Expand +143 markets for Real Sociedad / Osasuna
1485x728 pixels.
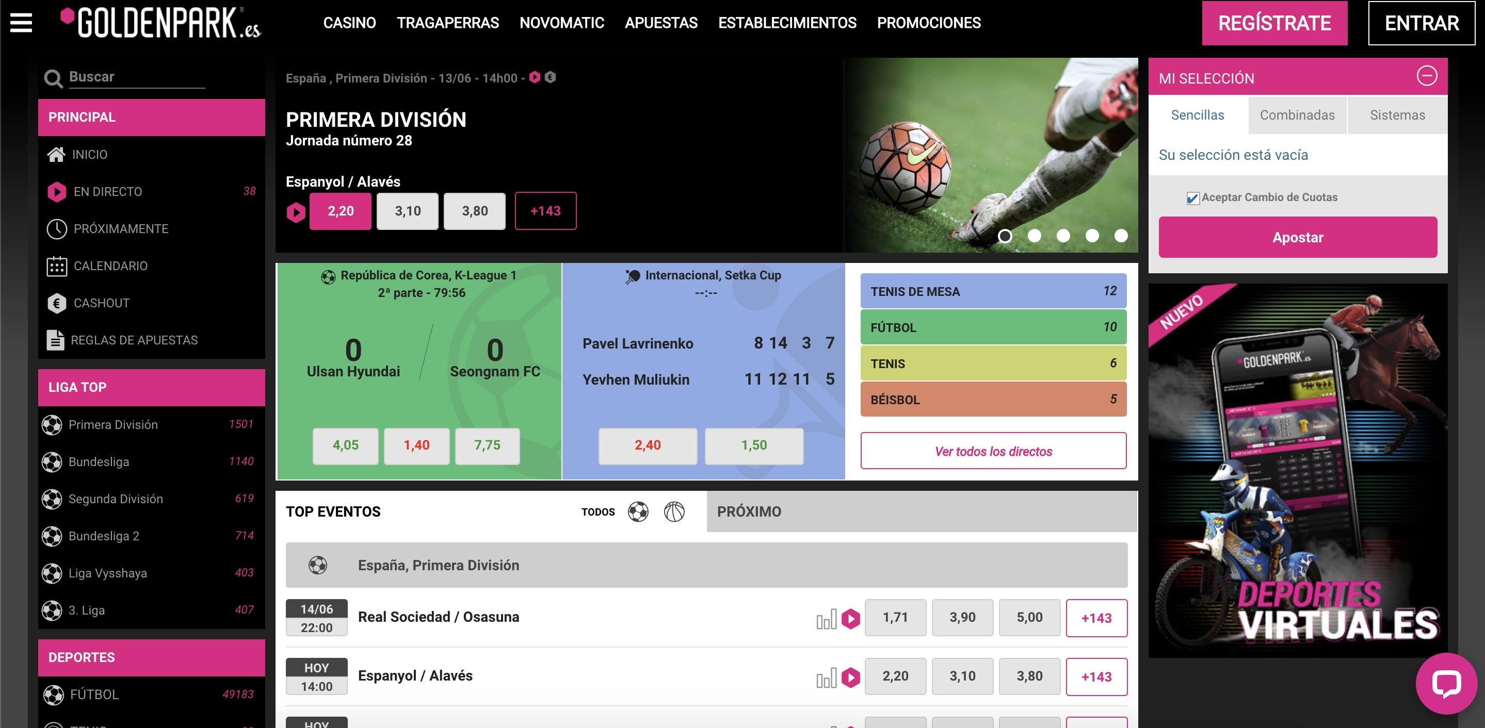(1096, 618)
